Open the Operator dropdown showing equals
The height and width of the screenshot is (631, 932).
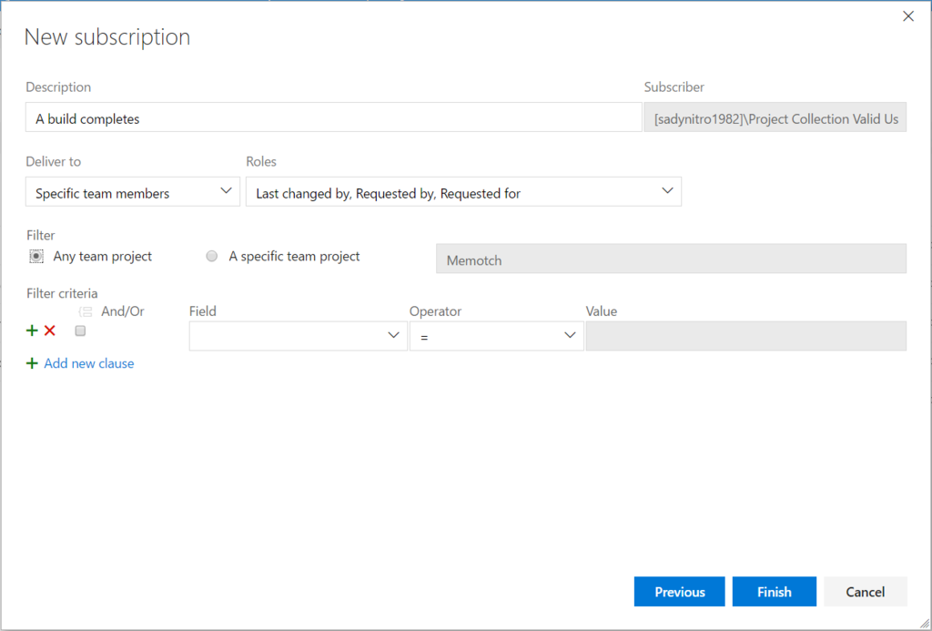[x=496, y=336]
